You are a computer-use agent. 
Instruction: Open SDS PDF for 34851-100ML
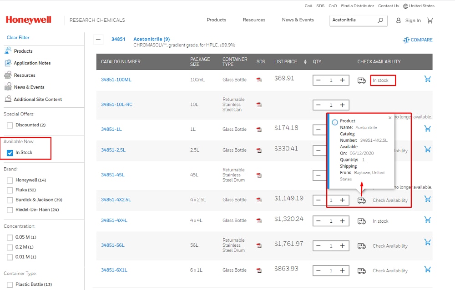(x=259, y=80)
